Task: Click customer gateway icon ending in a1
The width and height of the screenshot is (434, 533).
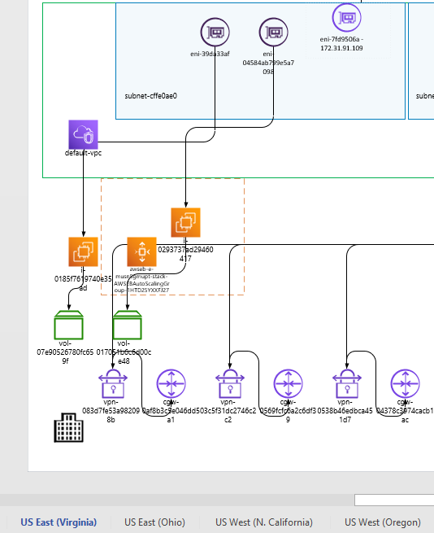Action: pos(171,384)
